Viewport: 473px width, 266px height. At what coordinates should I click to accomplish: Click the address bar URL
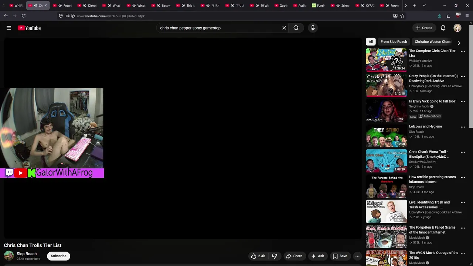coord(111,16)
